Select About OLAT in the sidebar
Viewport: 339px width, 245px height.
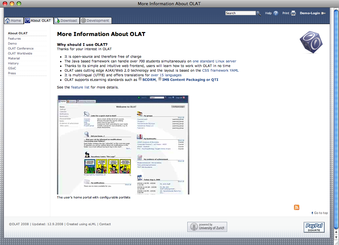tap(18, 33)
